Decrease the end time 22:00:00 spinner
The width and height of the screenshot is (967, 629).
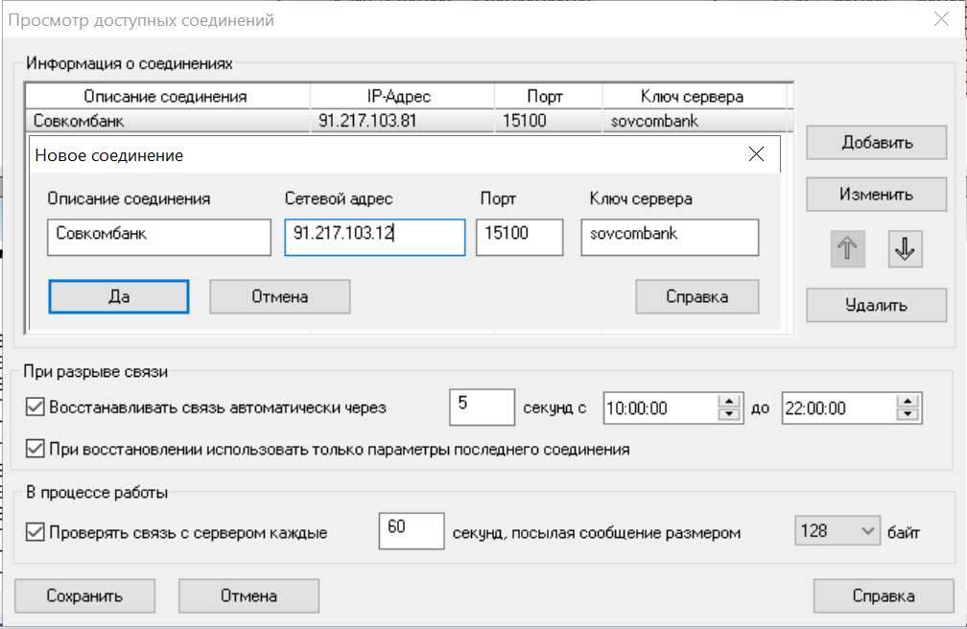click(x=908, y=414)
